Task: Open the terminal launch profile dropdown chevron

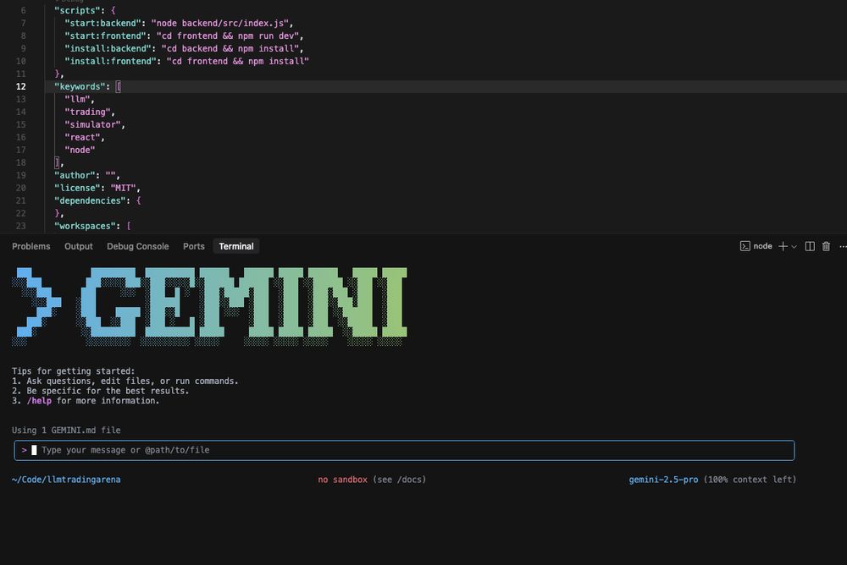Action: point(794,247)
